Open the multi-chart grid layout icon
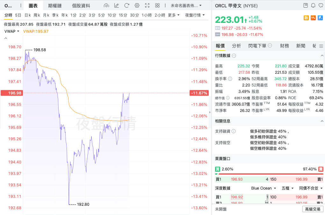This screenshot has width=325, height=215. [157, 6]
